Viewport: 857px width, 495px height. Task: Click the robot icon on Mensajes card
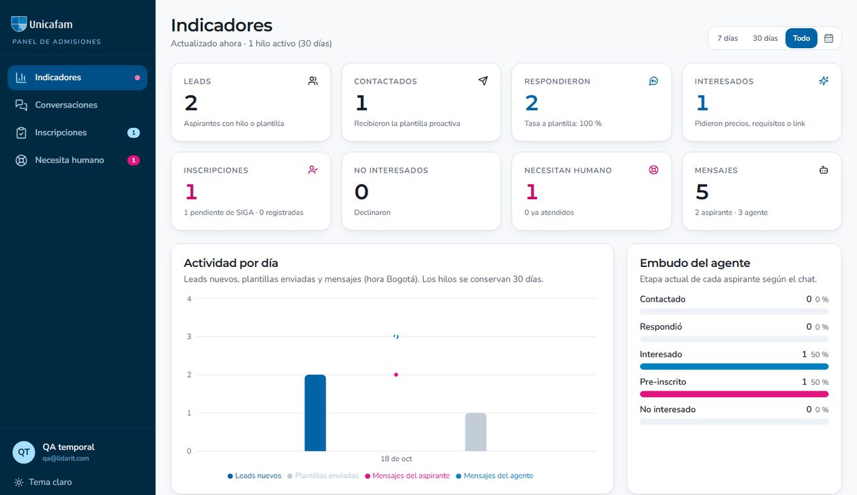824,170
